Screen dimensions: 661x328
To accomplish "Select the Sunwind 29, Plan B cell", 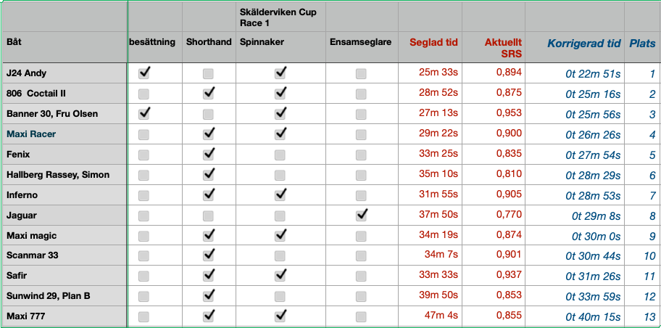I will tap(49, 296).
